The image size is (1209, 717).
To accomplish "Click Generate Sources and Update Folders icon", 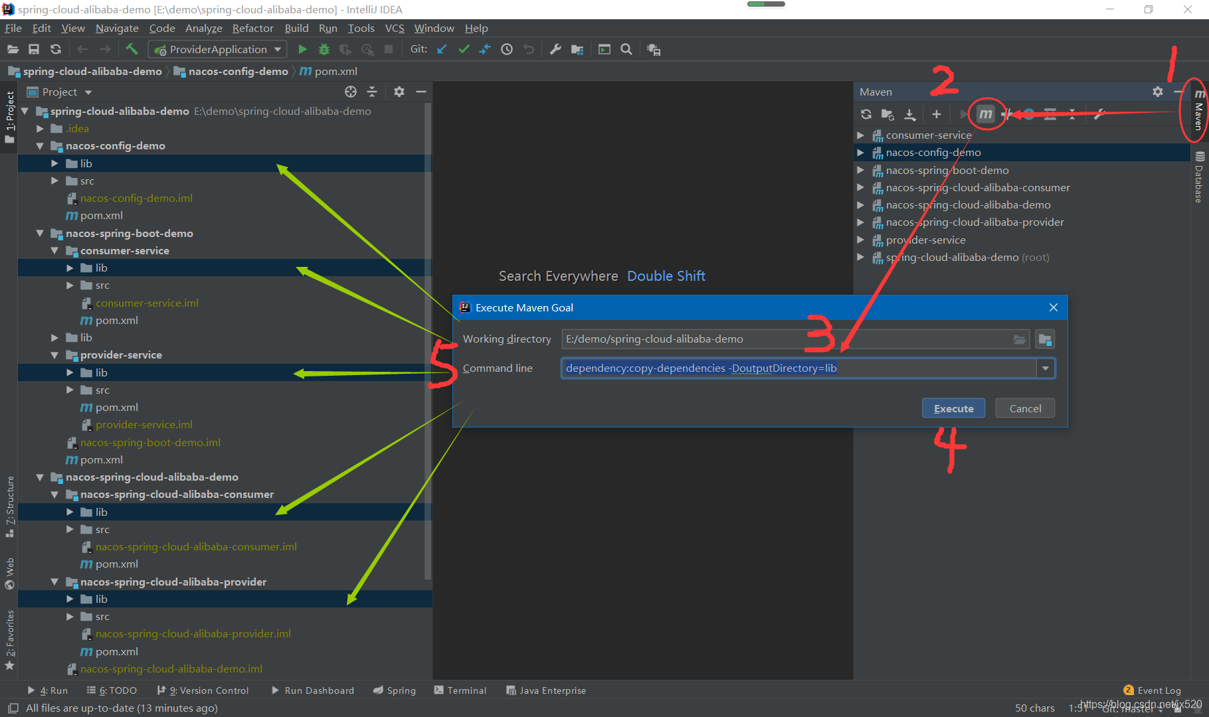I will (887, 114).
